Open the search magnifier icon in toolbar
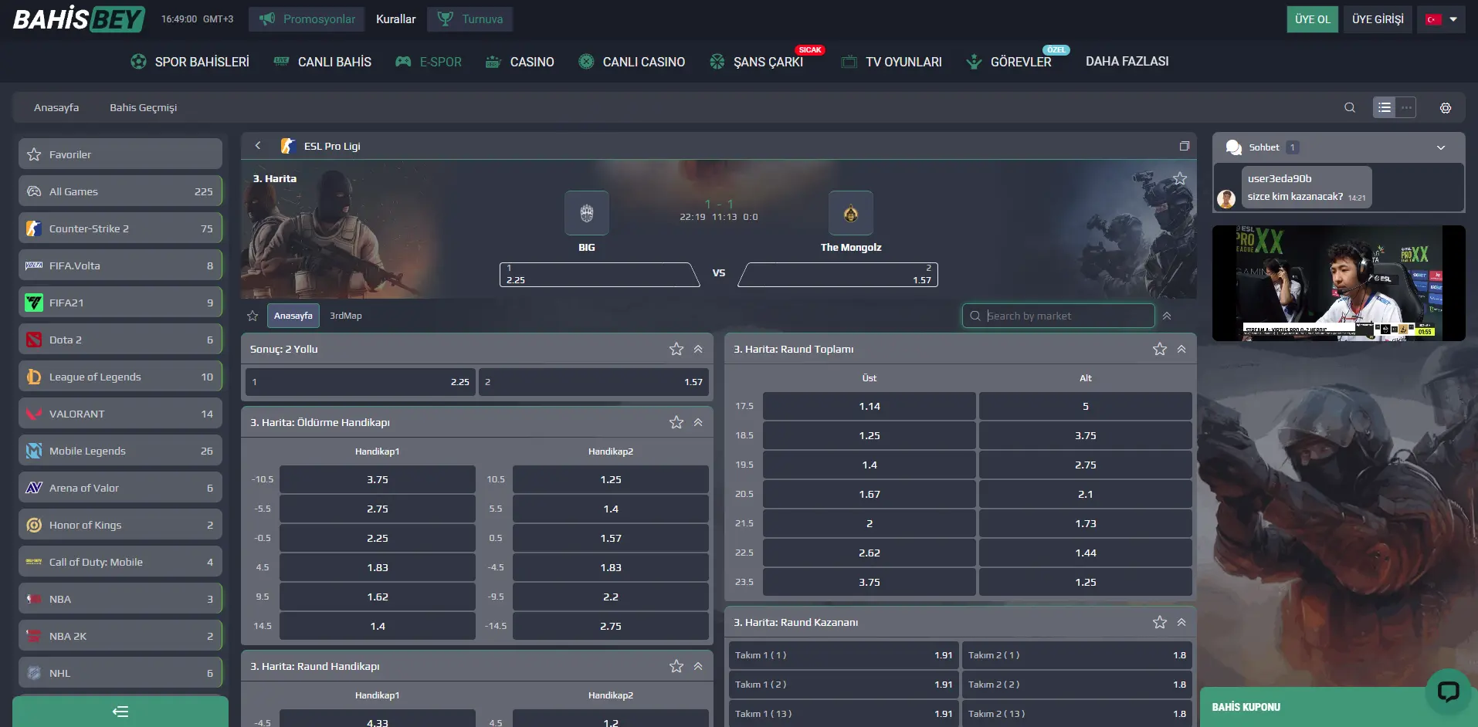The height and width of the screenshot is (727, 1478). pos(1350,108)
